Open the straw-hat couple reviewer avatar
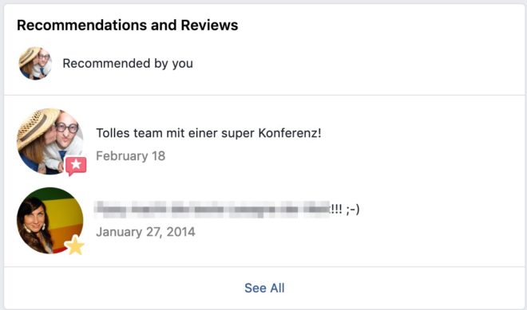Viewport: 527px width, 310px height. click(50, 141)
